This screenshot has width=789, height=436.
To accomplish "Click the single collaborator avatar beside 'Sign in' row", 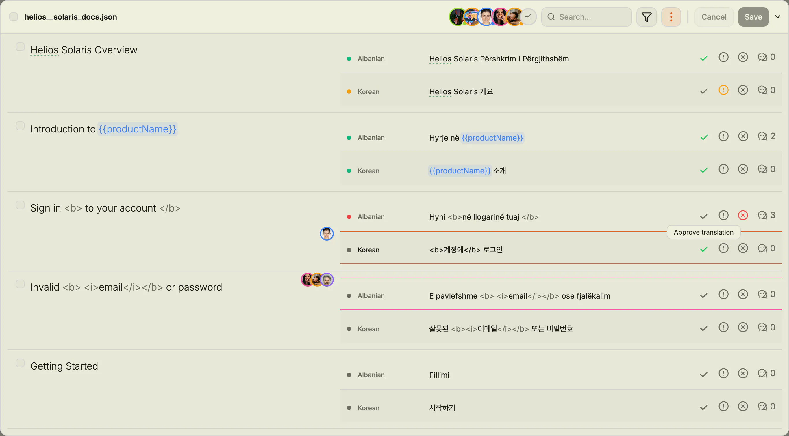I will (327, 234).
